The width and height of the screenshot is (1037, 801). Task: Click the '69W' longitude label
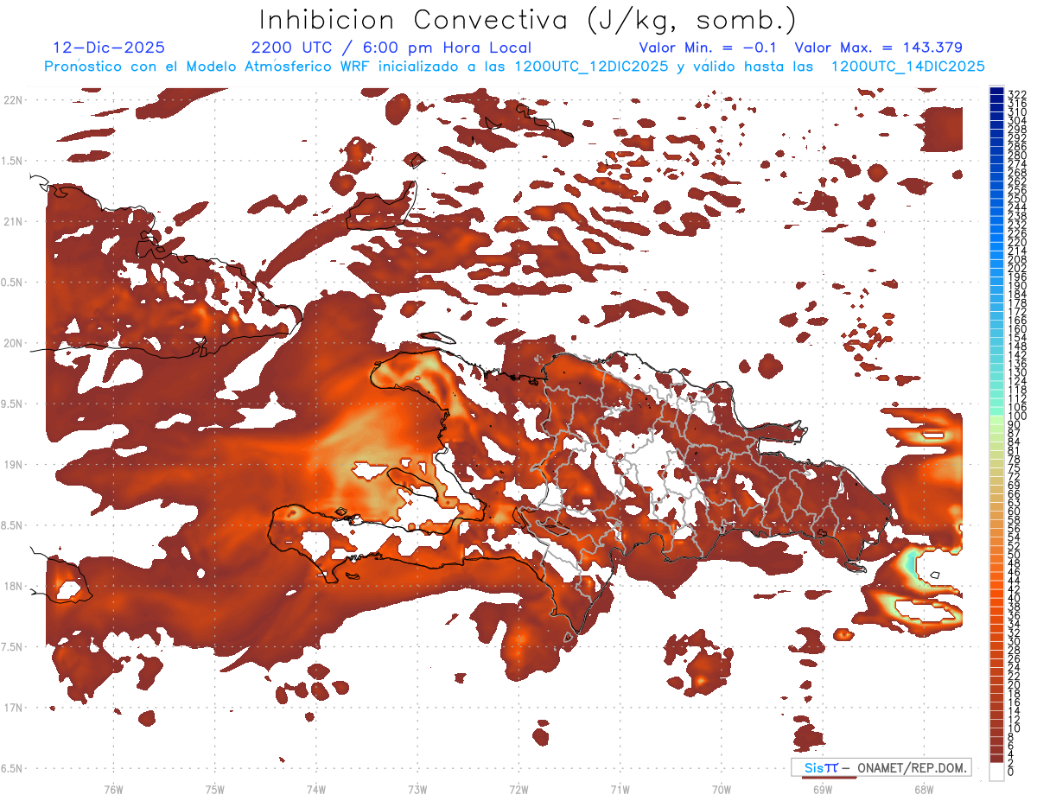[x=823, y=789]
